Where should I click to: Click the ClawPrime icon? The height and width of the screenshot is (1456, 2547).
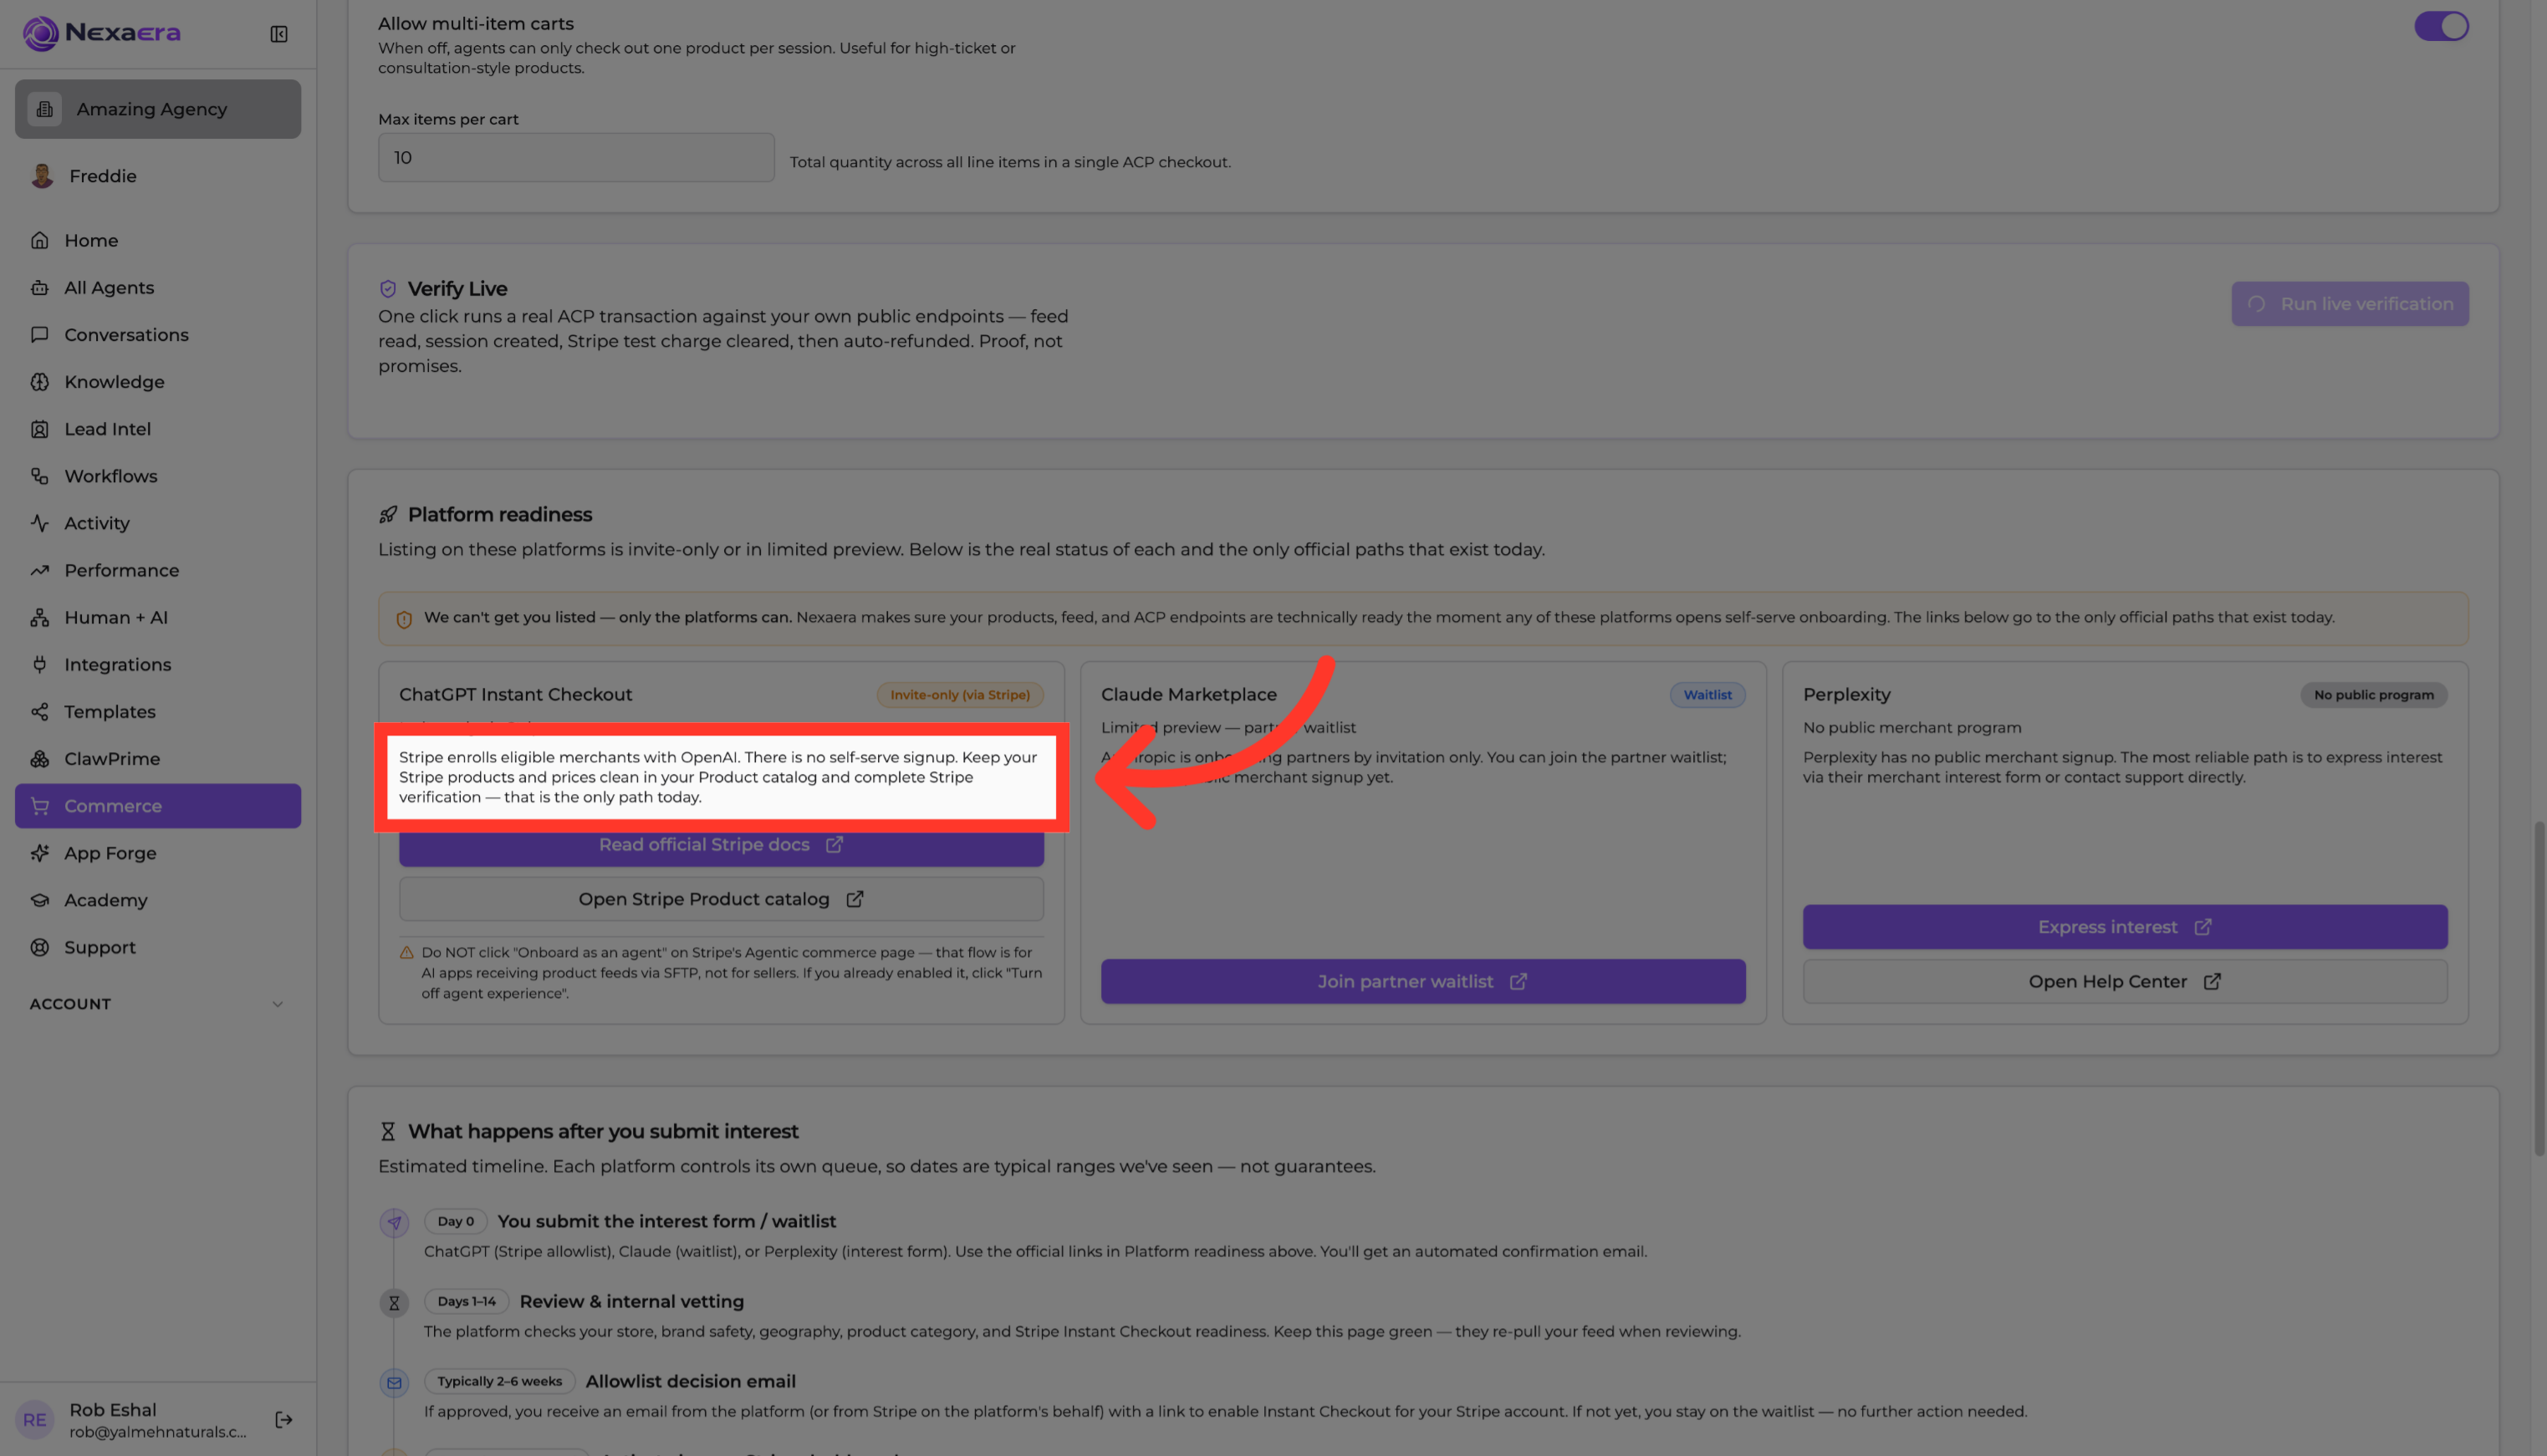40,758
